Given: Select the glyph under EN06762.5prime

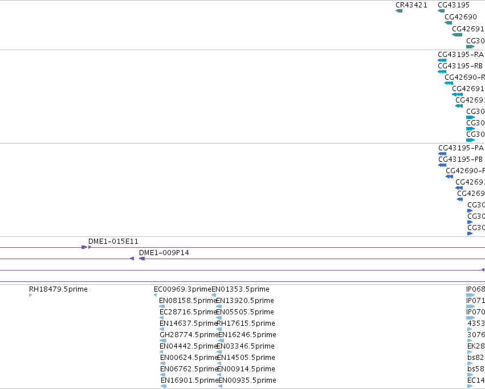Looking at the screenshot, I should click(162, 375).
